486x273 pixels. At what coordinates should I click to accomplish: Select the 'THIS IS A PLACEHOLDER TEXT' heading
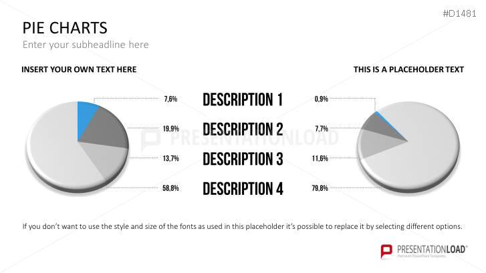point(408,69)
